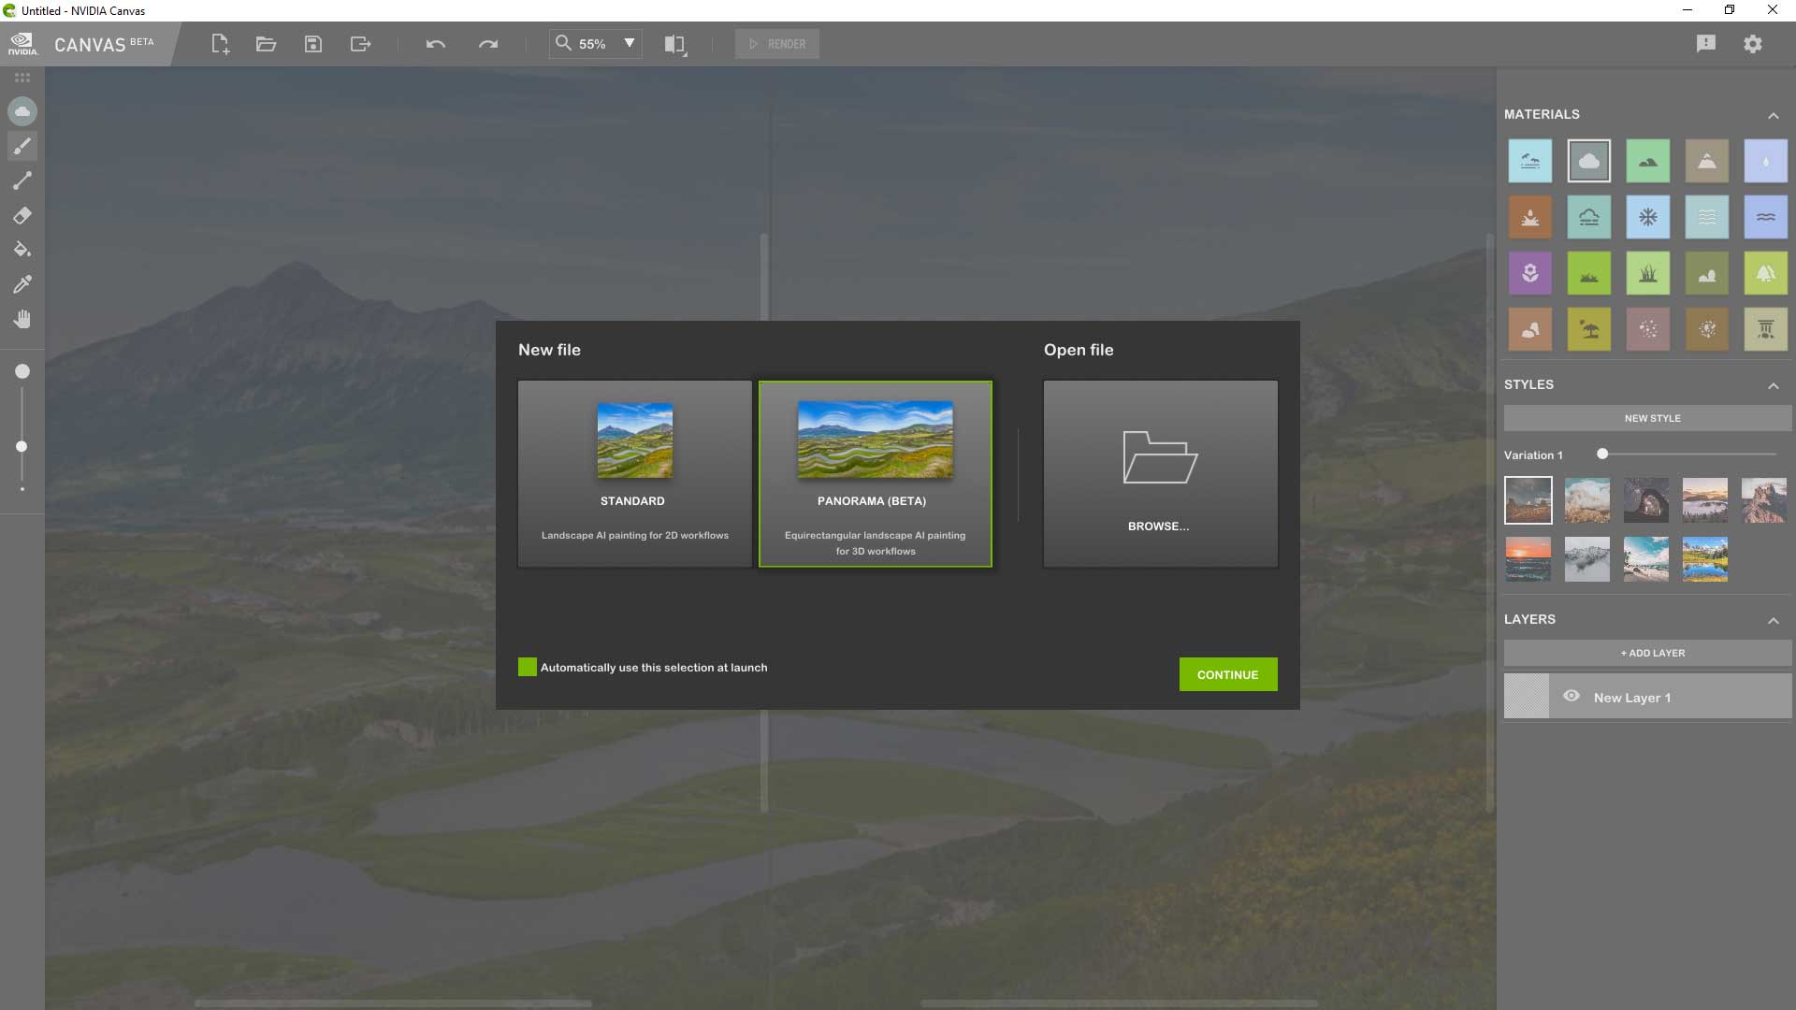Select the Line tool
The height and width of the screenshot is (1010, 1796).
[22, 180]
